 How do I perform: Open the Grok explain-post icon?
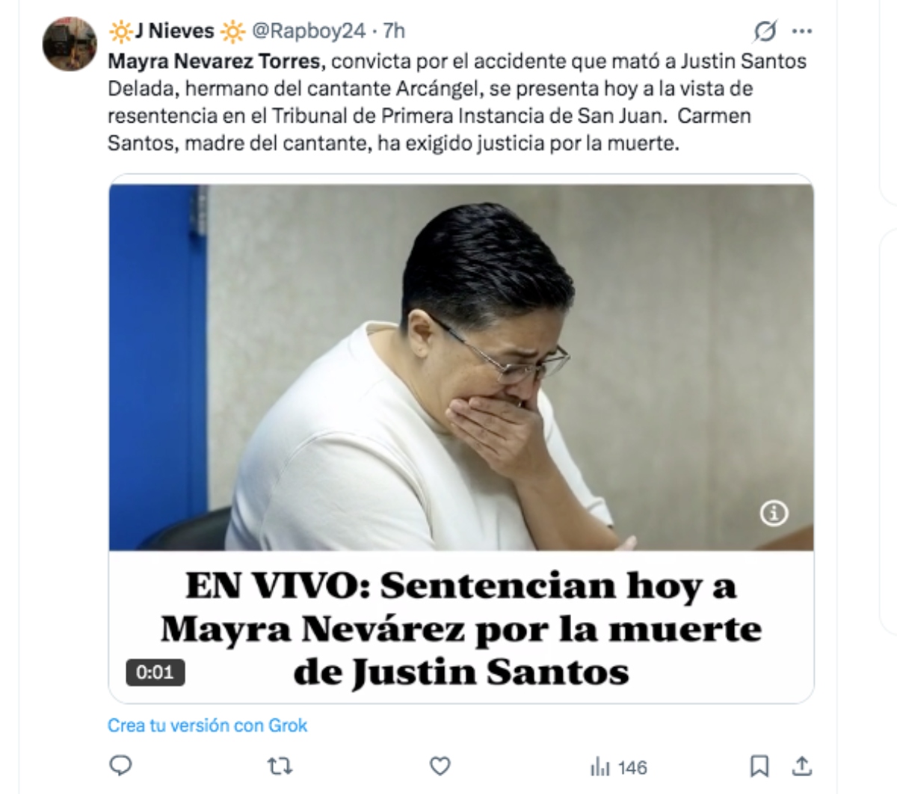tap(765, 31)
